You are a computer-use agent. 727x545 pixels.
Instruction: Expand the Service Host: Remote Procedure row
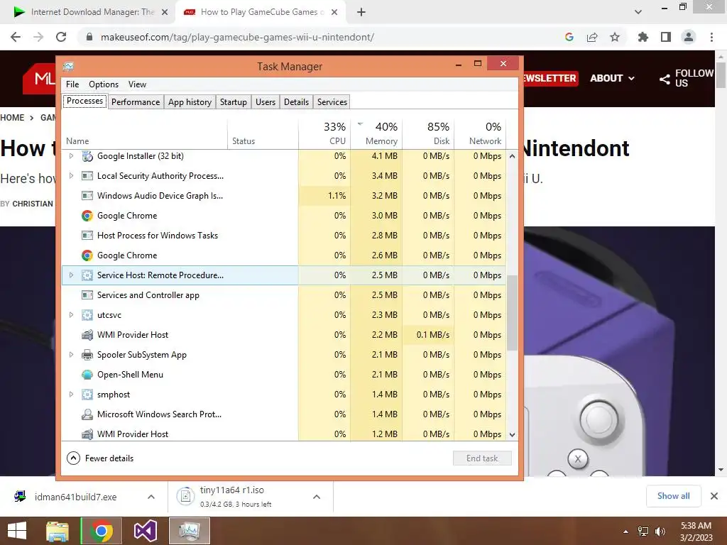tap(71, 275)
